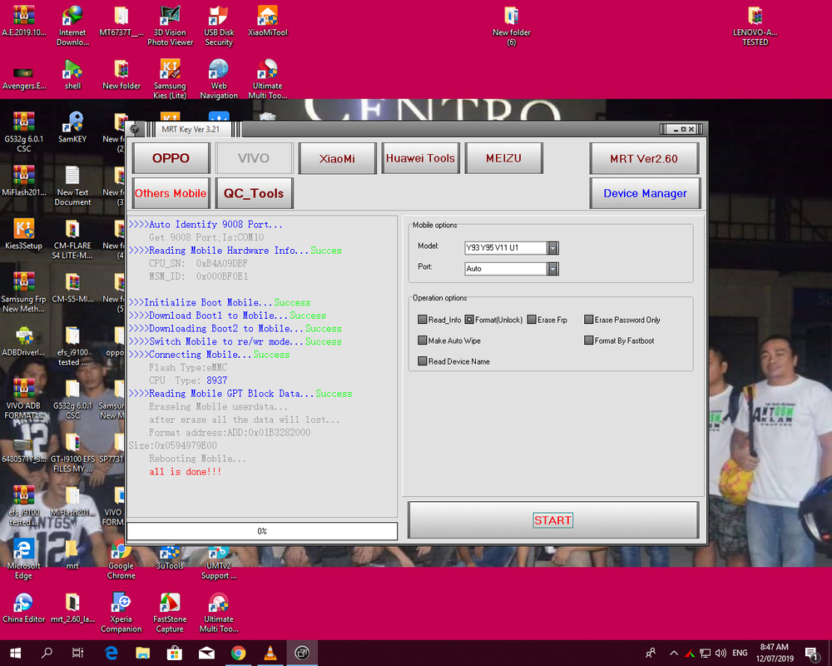Open New folder (6) on desktop
Viewport: 832px width, 666px height.
coord(511,26)
